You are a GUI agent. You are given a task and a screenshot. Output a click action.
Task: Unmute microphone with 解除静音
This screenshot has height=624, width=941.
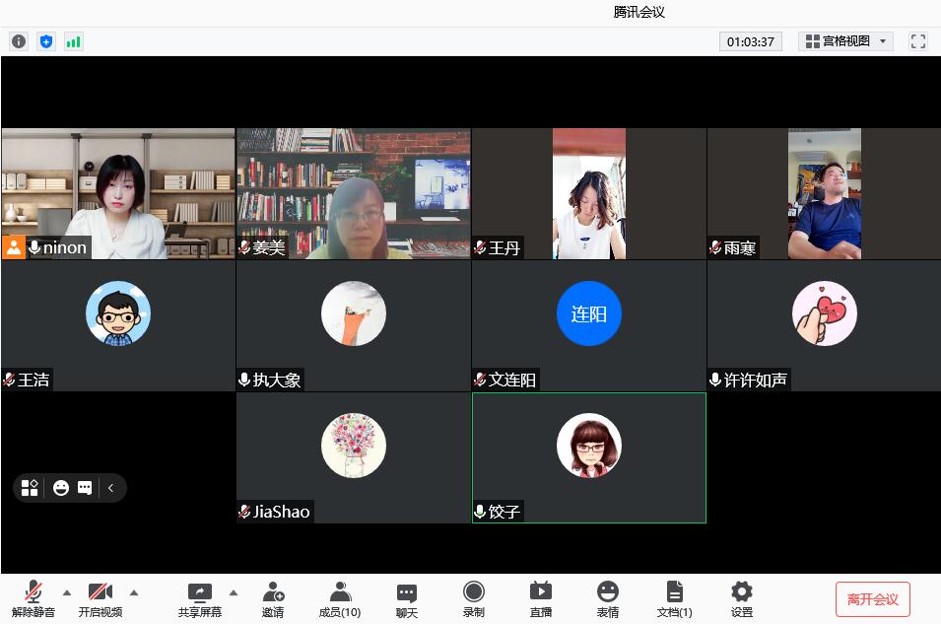click(x=34, y=598)
